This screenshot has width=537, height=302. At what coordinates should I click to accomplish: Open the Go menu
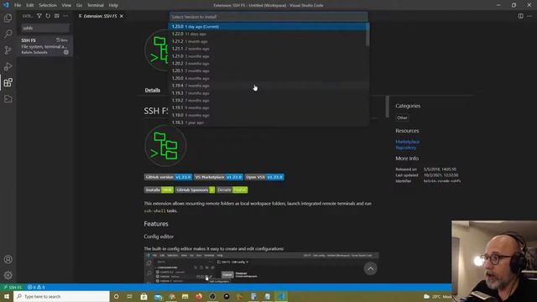pos(79,5)
